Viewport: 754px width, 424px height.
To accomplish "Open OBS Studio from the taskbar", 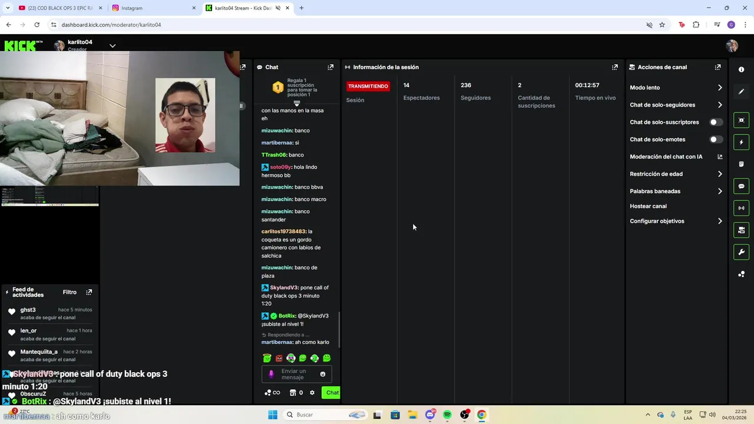I will pos(464,415).
